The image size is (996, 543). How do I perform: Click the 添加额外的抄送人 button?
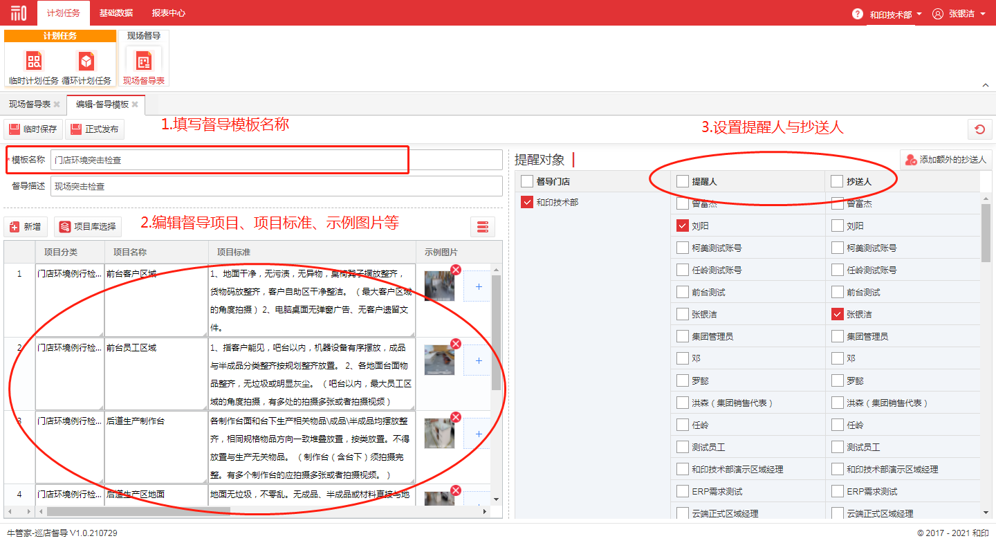[946, 160]
